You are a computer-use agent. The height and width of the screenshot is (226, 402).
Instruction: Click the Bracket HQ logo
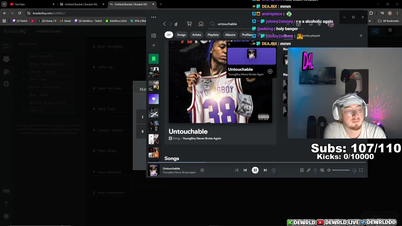coord(14,31)
